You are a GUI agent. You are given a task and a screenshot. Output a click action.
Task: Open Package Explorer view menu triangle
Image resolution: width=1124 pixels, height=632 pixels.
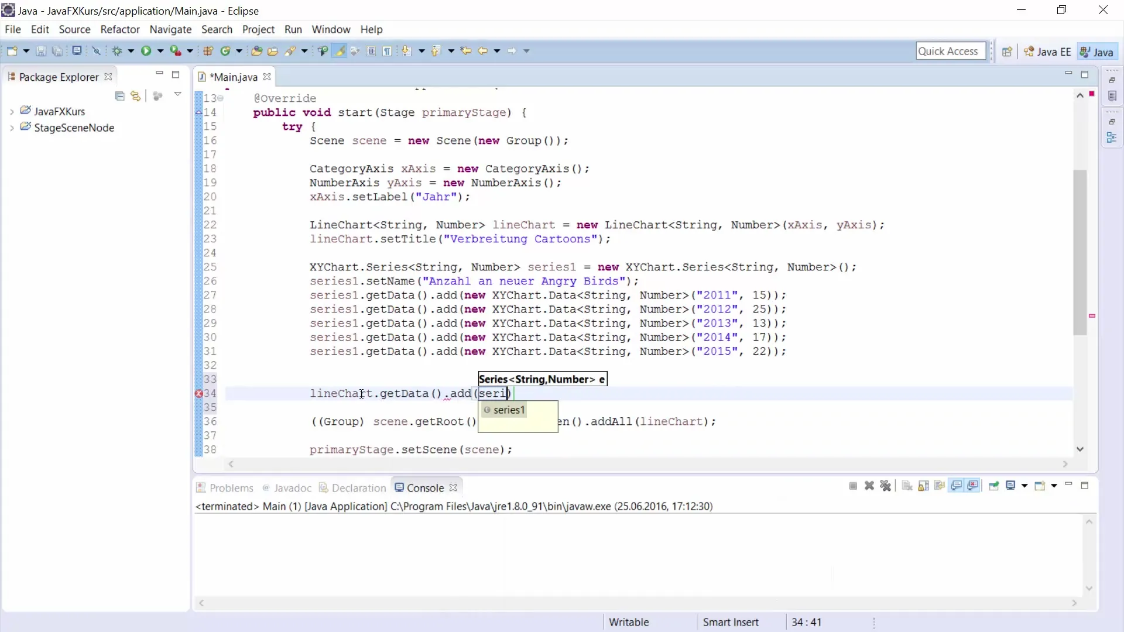(x=177, y=94)
